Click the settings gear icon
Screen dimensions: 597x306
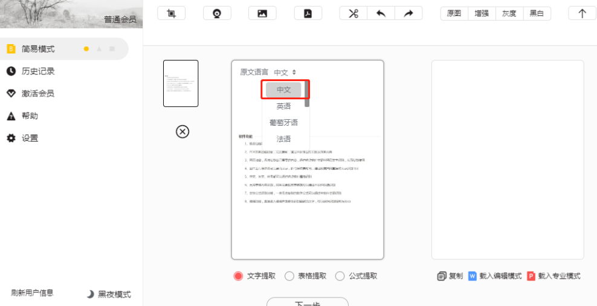pyautogui.click(x=11, y=138)
